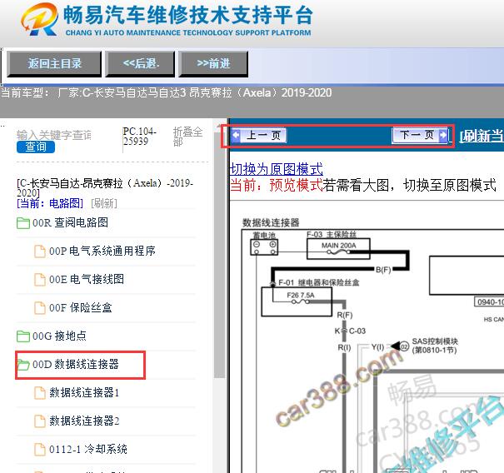Image resolution: width=504 pixels, height=473 pixels.
Task: Go to next page with 下一页
Action: 420,135
